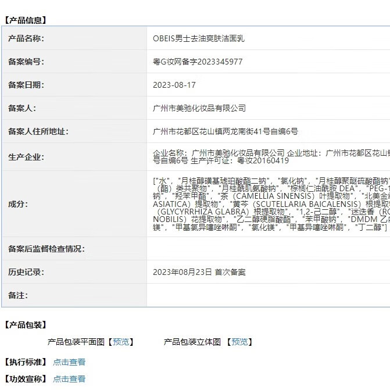Click address 广州市花都区花山镇两龙南街41号自编6号
390x390 pixels.
point(226,131)
